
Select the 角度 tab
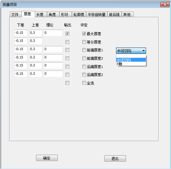(52, 15)
